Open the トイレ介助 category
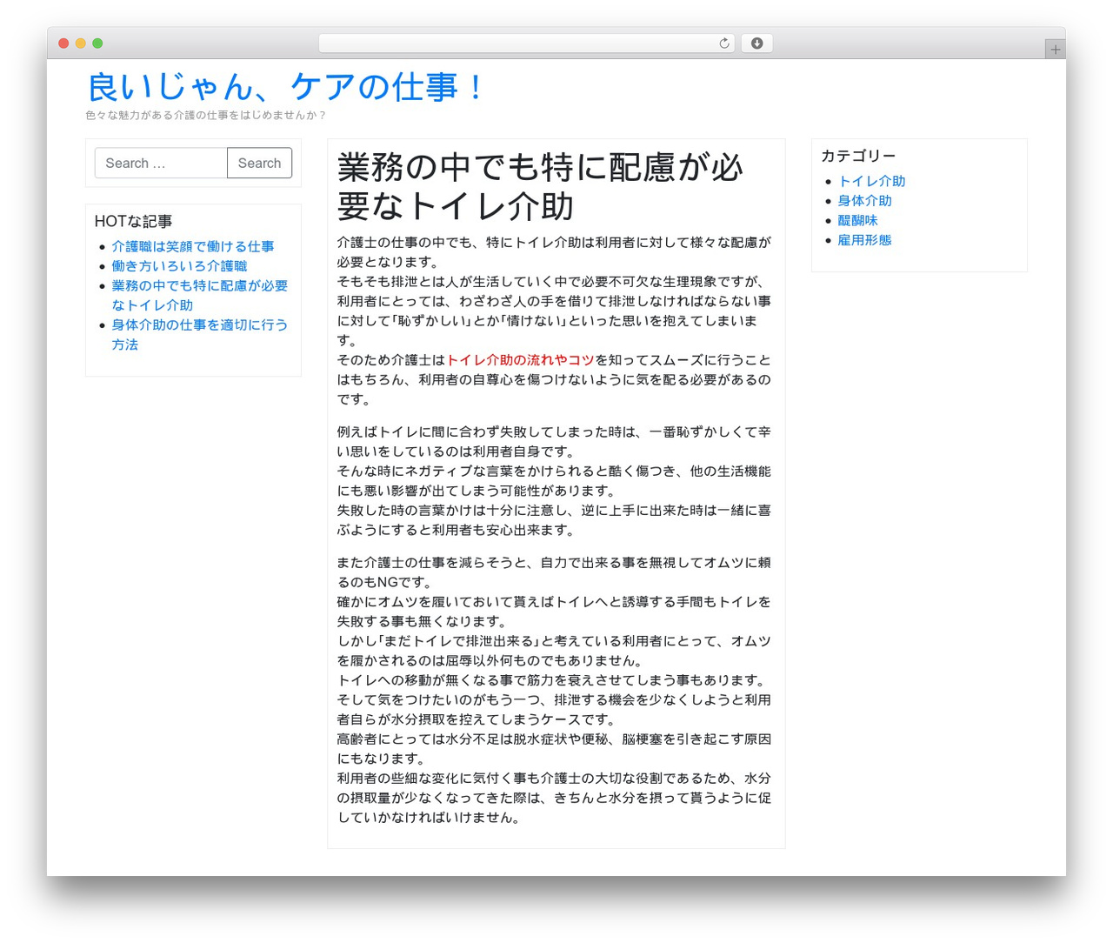Viewport: 1113px width, 943px height. [871, 181]
